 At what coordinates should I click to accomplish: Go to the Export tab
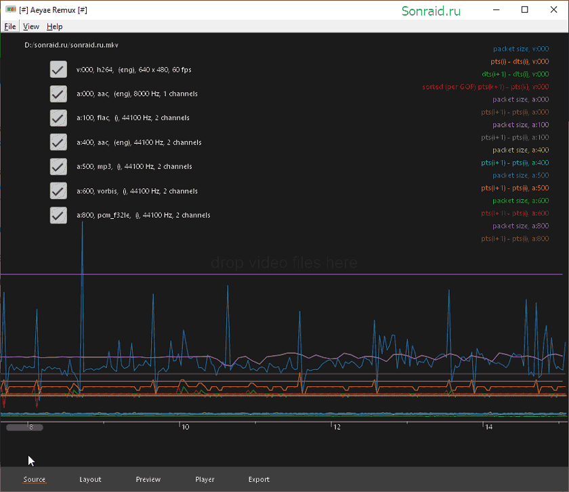point(259,479)
